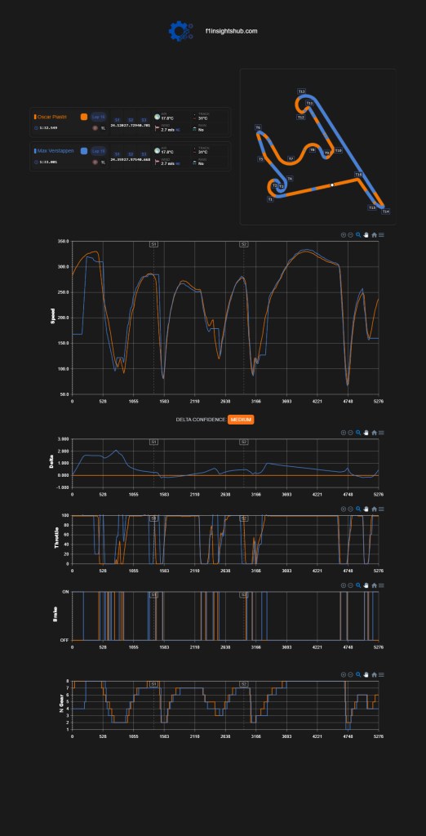Click the S3 sector tag in Piastri's card
Viewport: 426px width, 836px height.
(x=144, y=120)
